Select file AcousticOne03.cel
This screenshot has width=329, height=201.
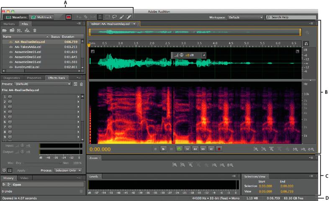click(41, 62)
